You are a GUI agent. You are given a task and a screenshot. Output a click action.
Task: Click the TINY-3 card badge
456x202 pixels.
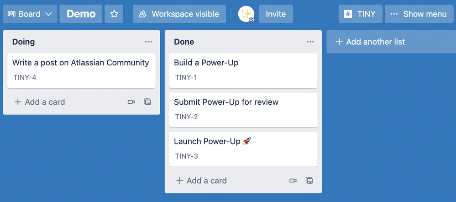186,156
